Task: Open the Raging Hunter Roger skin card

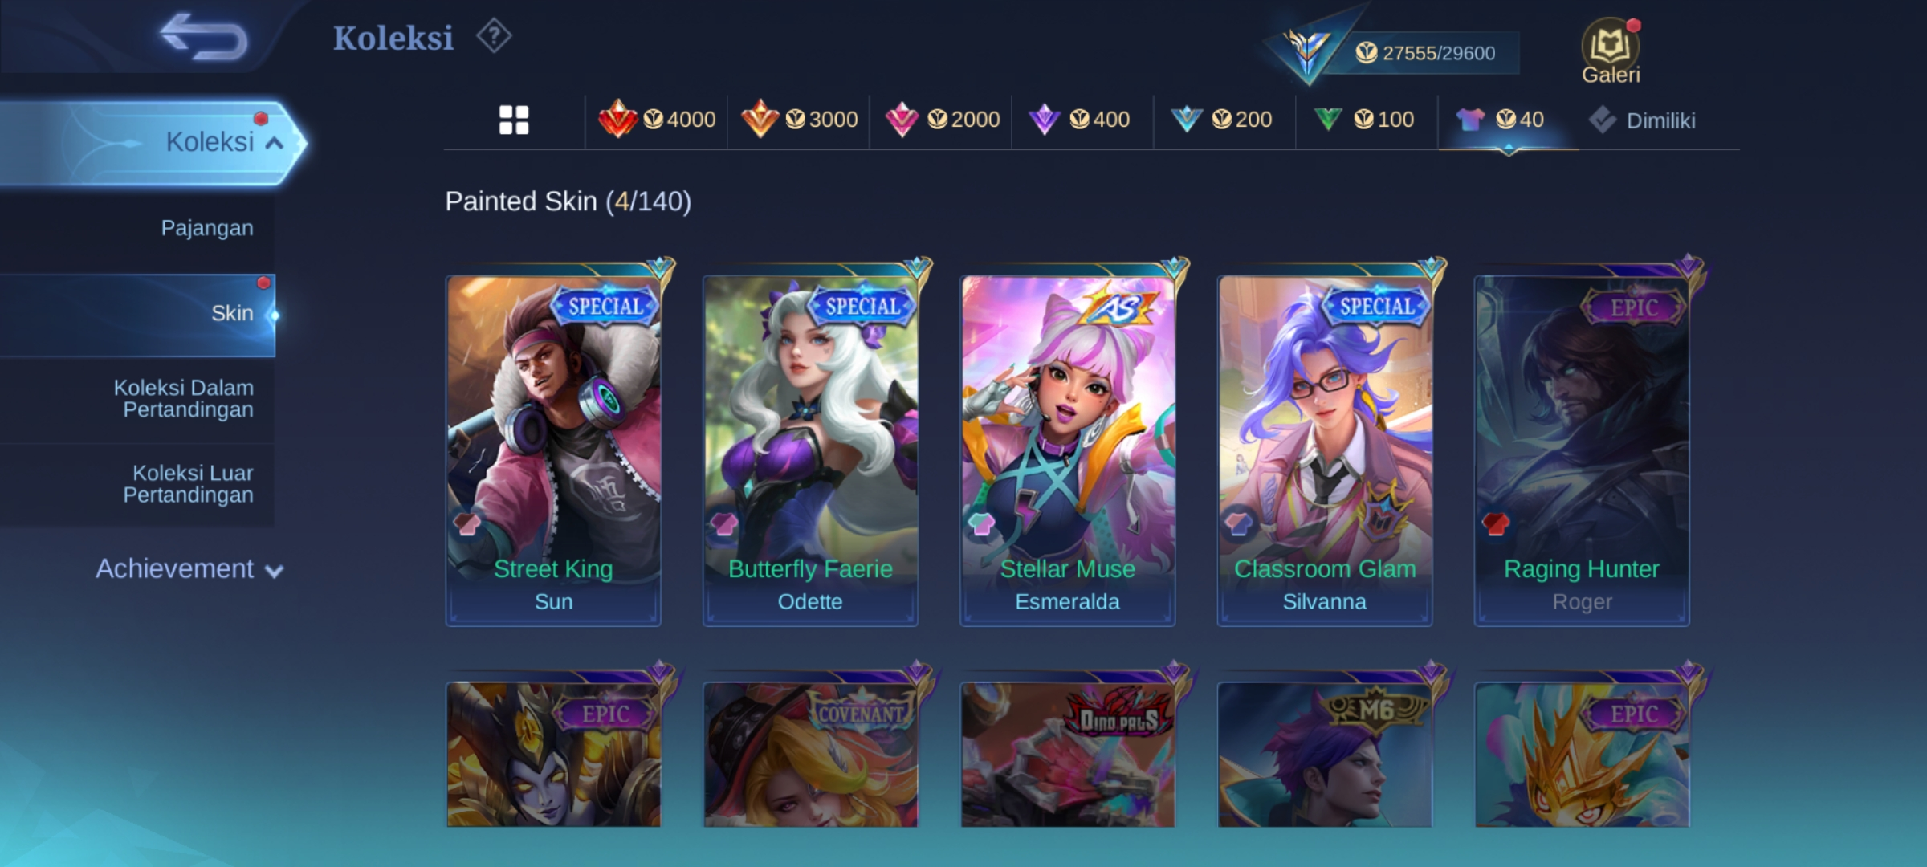Action: [x=1581, y=450]
